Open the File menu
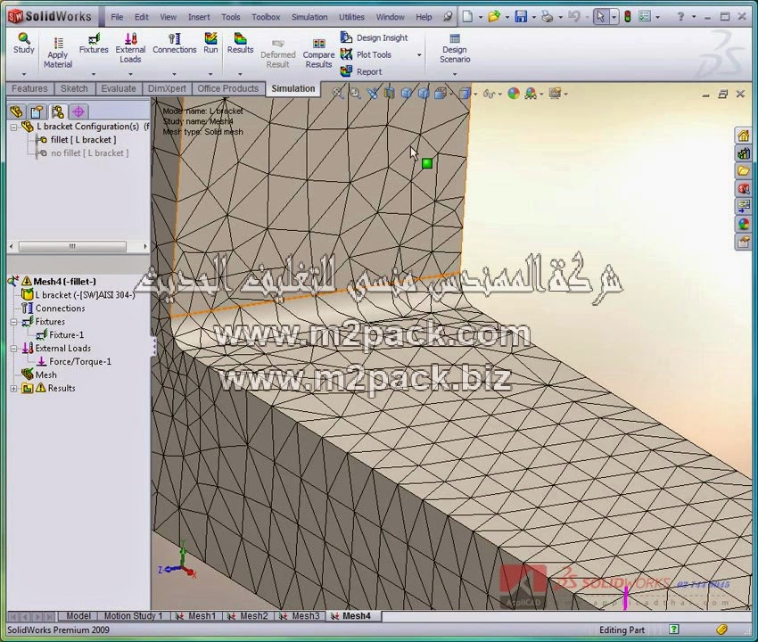Image resolution: width=758 pixels, height=642 pixels. pyautogui.click(x=117, y=17)
